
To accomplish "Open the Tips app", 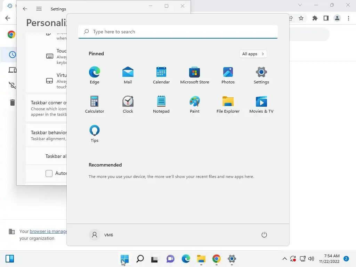I will click(x=95, y=133).
